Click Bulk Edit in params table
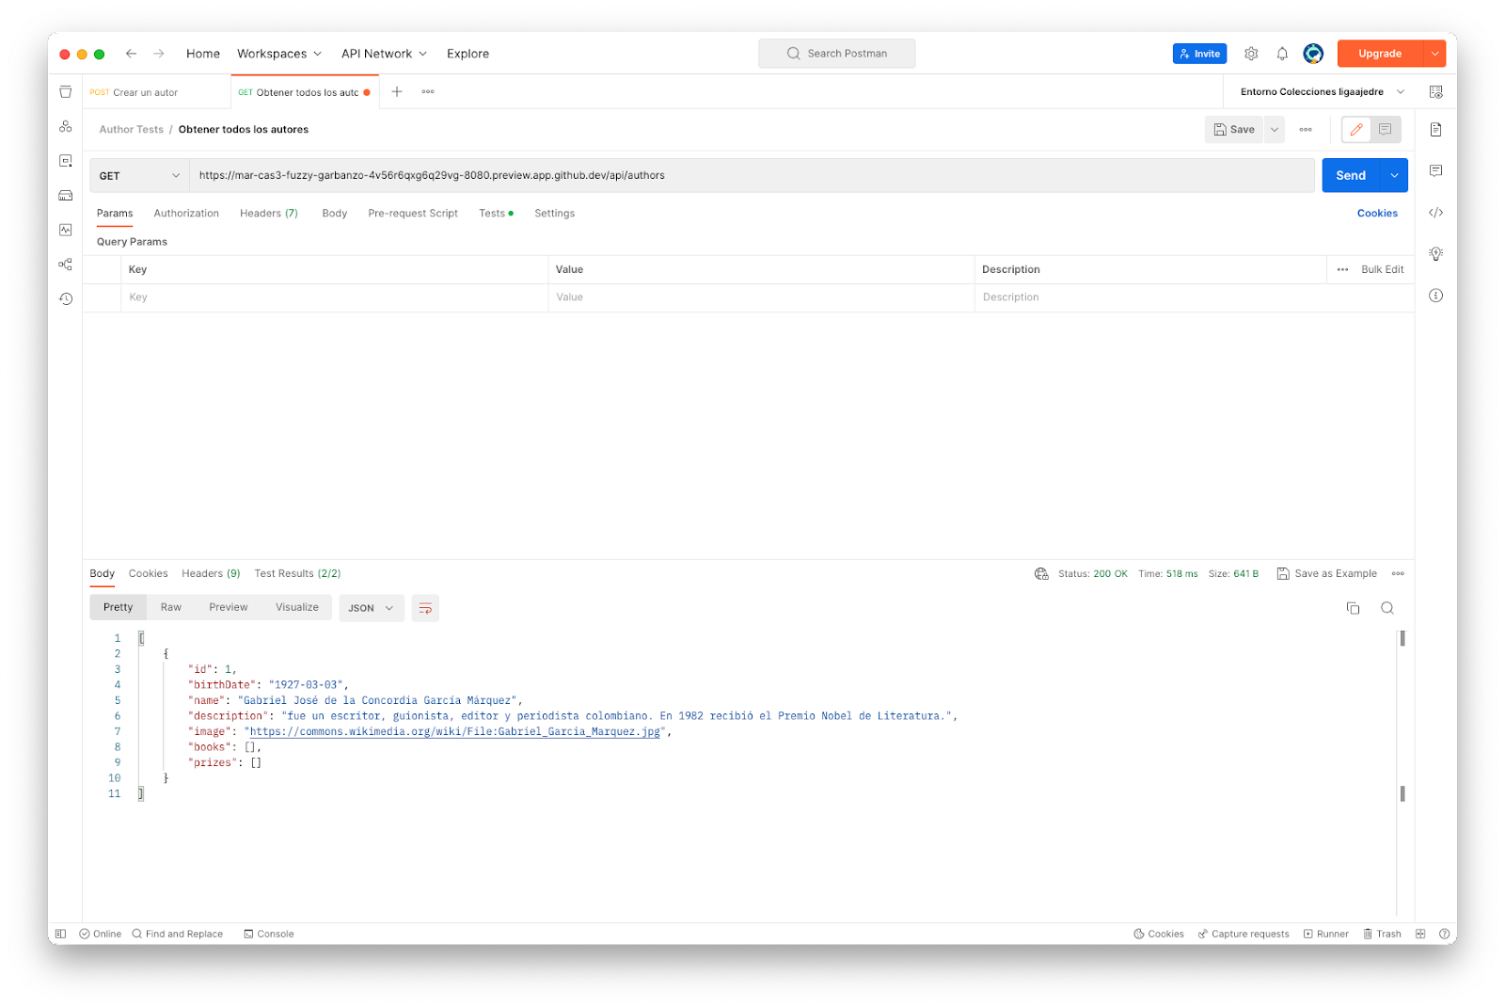This screenshot has height=1008, width=1505. tap(1382, 269)
